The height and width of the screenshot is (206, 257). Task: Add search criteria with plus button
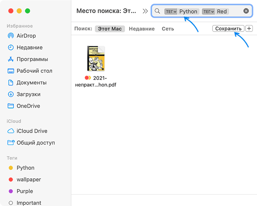click(x=249, y=29)
